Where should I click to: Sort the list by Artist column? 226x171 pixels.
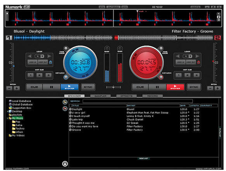coord(153,105)
